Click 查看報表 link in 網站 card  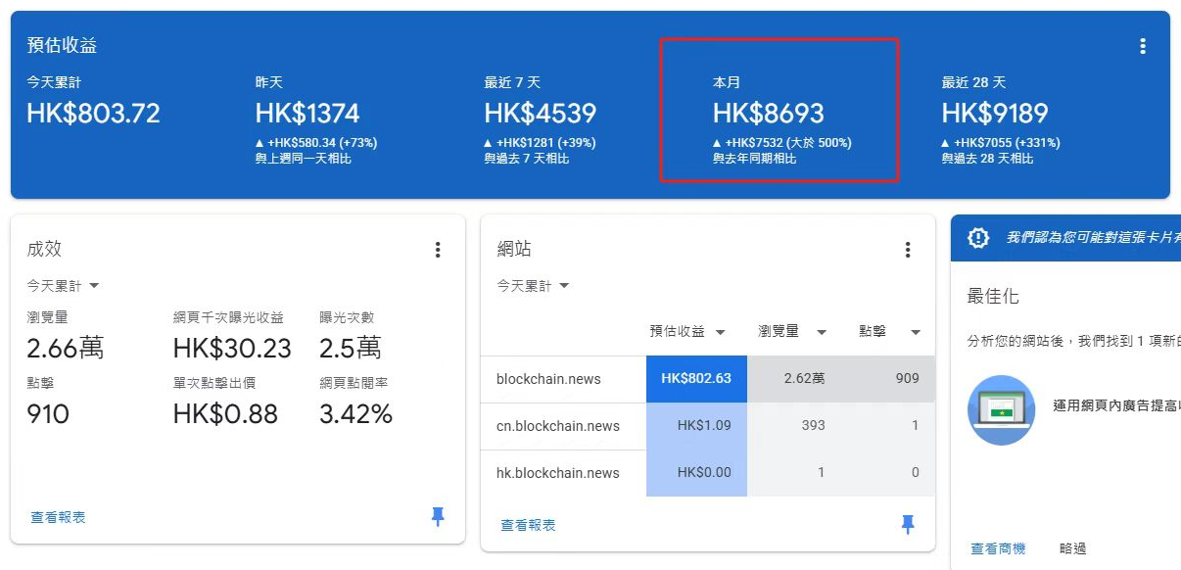point(528,525)
